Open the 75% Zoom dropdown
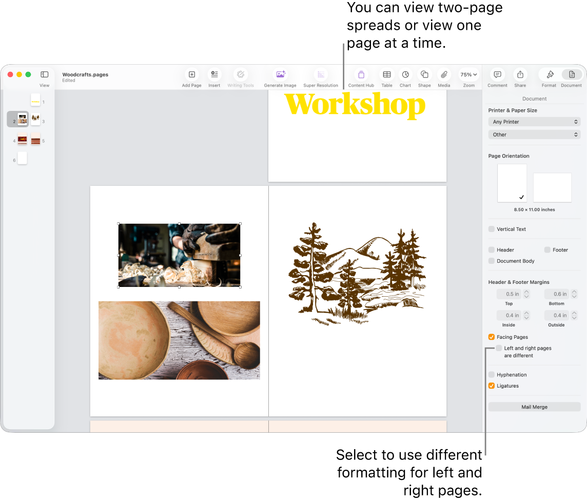The image size is (587, 500). (x=468, y=74)
